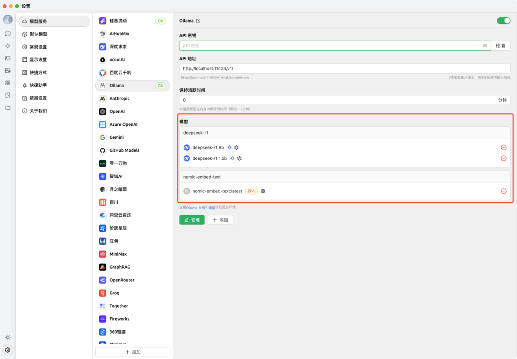Click reasoning icon next to deepseek-r1:8b
The width and height of the screenshot is (517, 359).
click(x=229, y=147)
